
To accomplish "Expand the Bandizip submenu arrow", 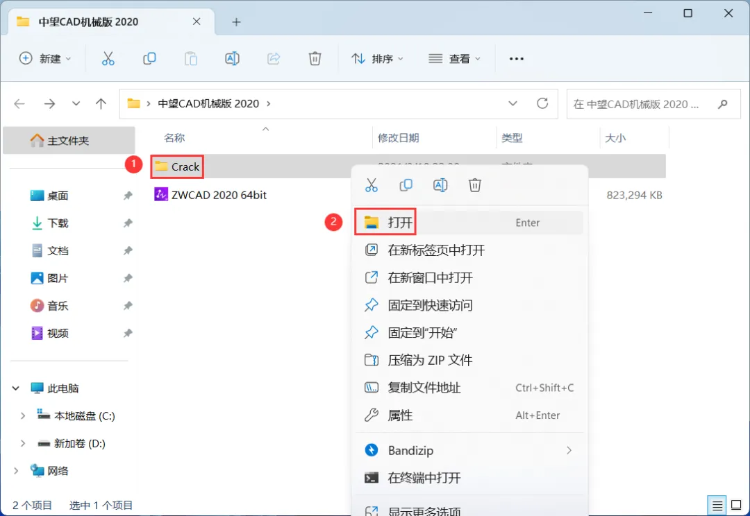I will tap(569, 450).
